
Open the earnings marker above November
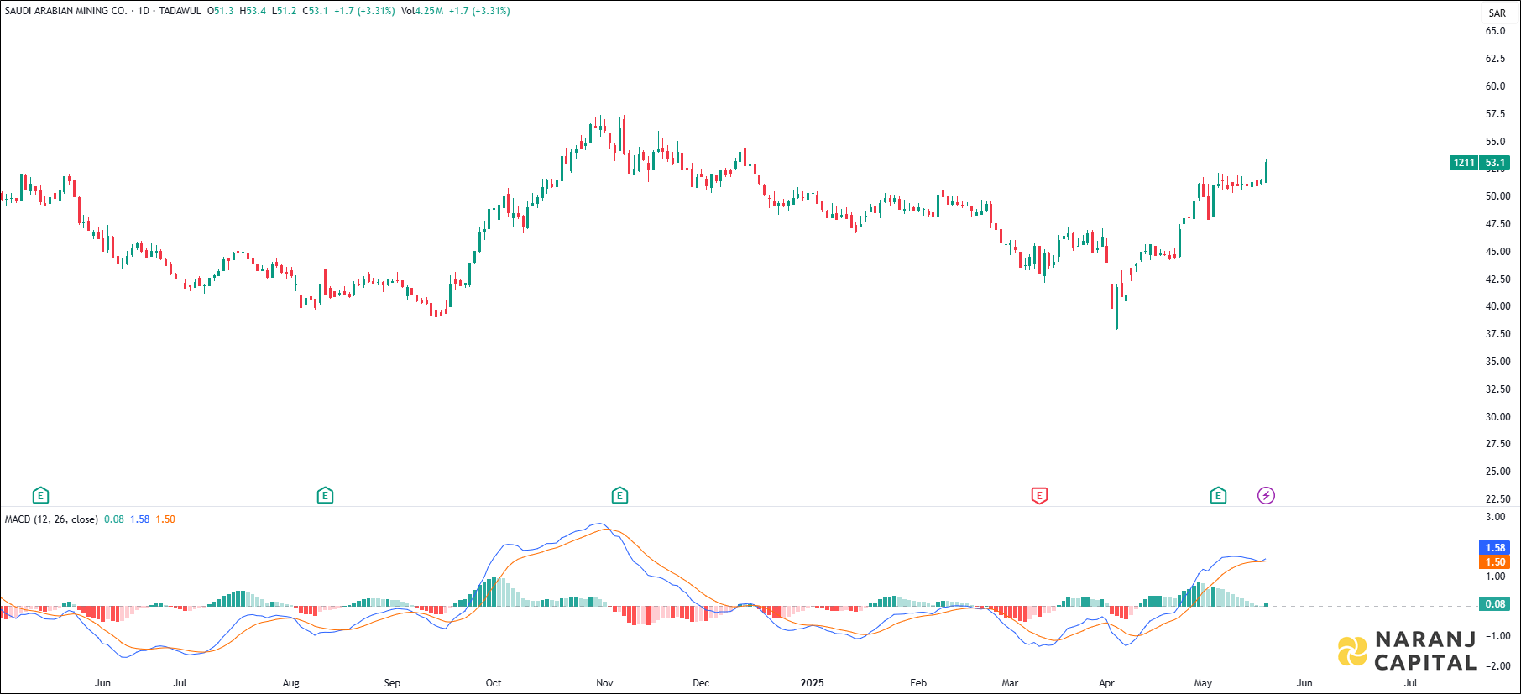coord(619,495)
